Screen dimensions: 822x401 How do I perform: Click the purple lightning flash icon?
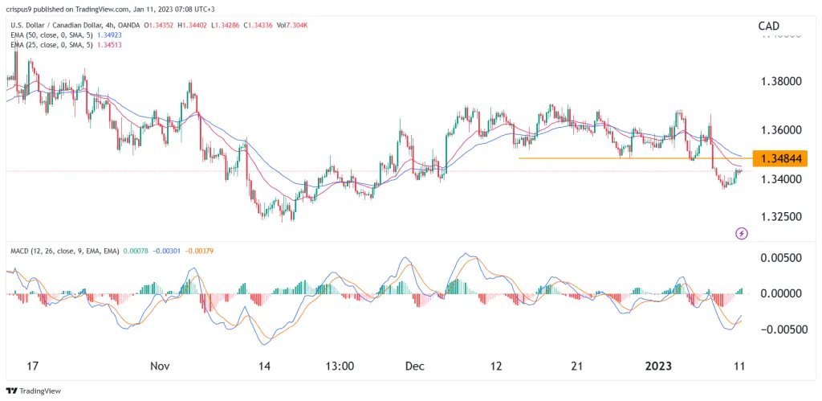[741, 232]
